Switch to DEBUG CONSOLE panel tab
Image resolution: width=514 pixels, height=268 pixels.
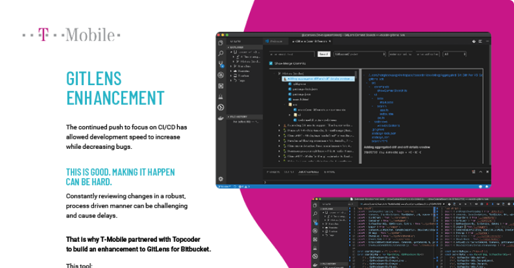click(x=309, y=172)
